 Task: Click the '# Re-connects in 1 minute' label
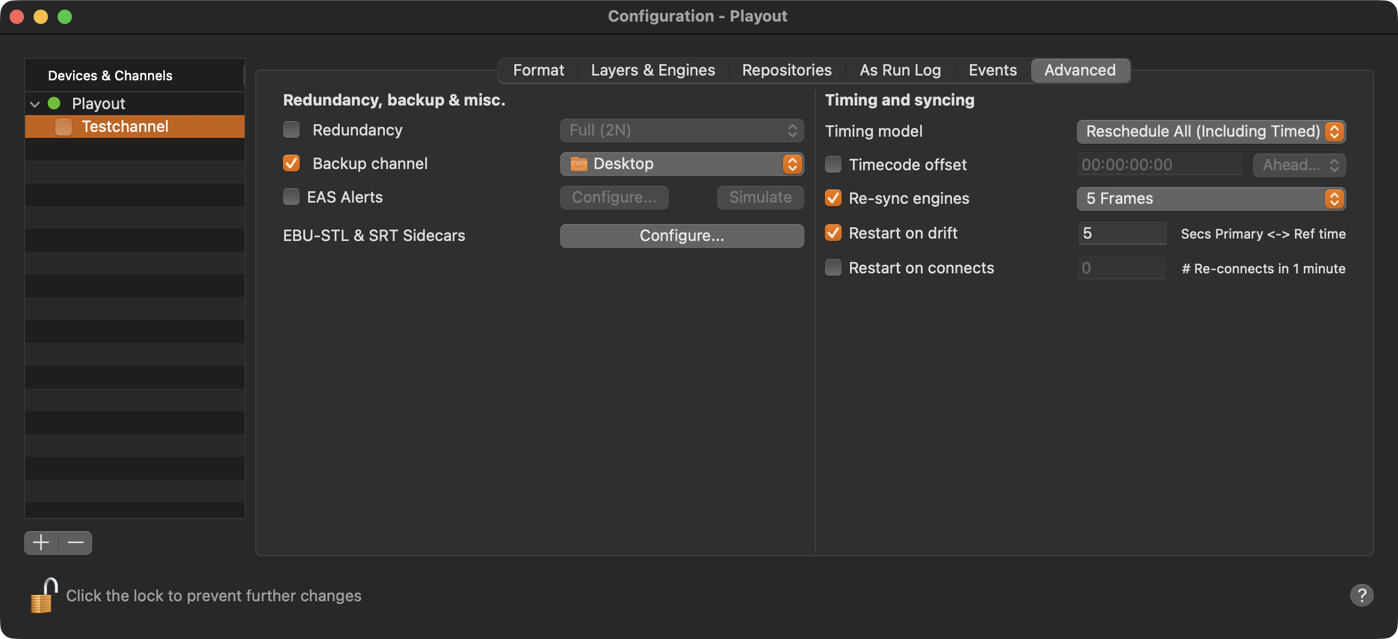(1263, 269)
